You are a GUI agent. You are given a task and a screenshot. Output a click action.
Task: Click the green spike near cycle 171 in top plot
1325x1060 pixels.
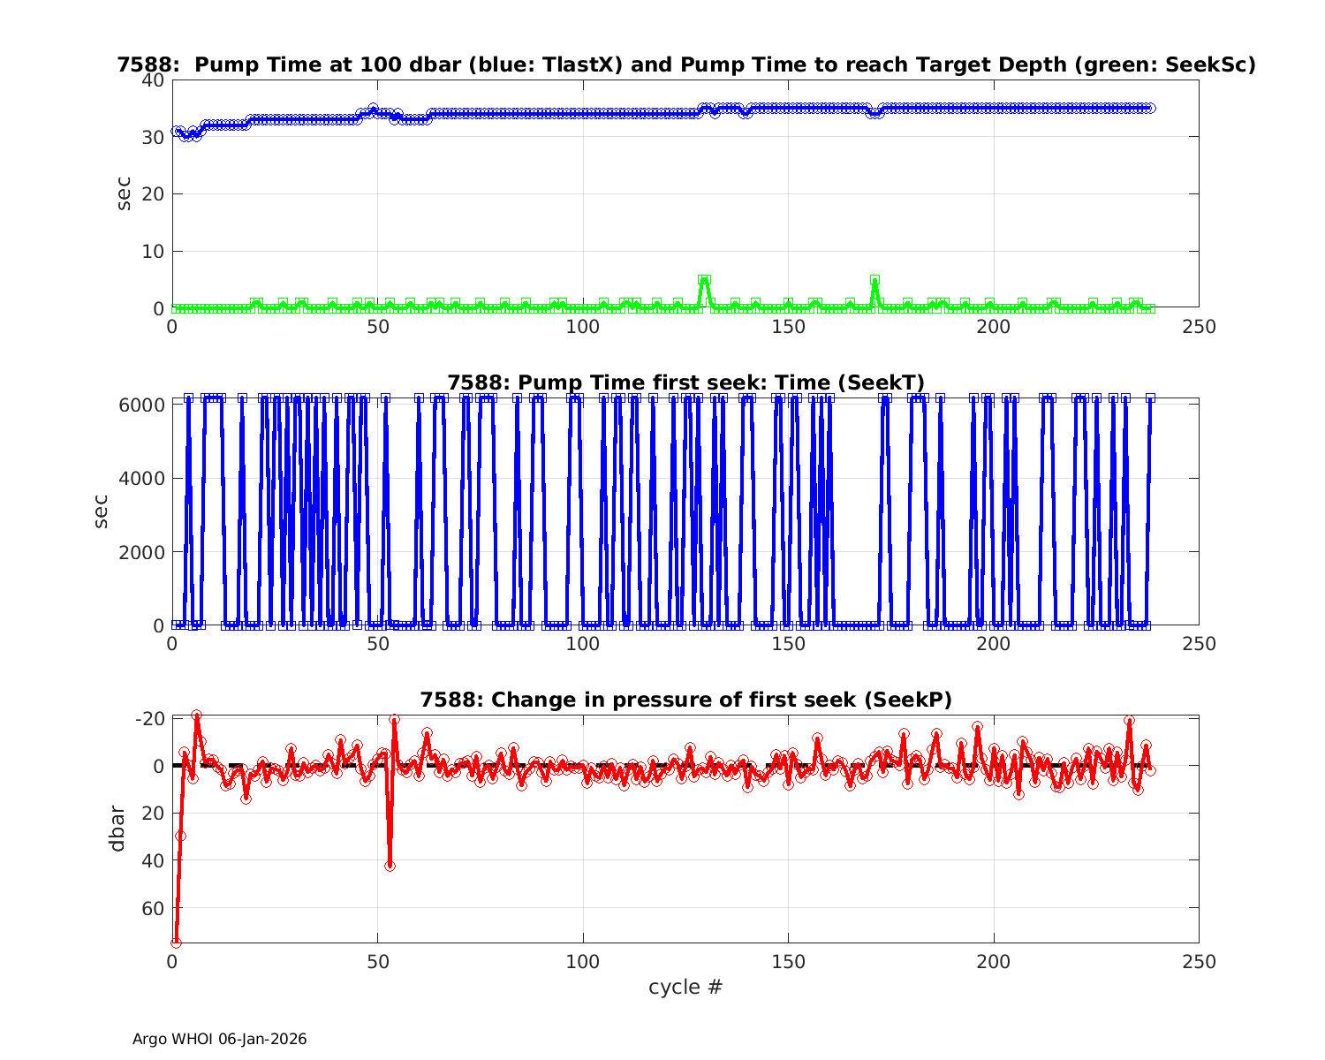(874, 280)
